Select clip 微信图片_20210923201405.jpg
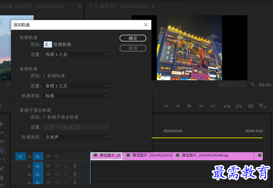 tap(213, 156)
